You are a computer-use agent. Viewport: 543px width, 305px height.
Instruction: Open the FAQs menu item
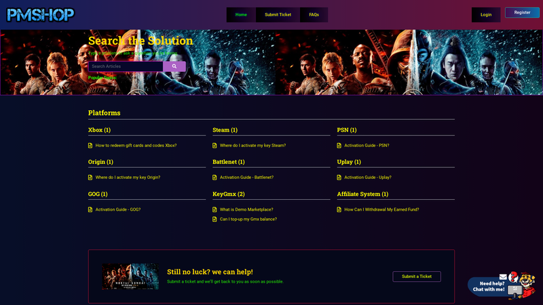tap(314, 15)
